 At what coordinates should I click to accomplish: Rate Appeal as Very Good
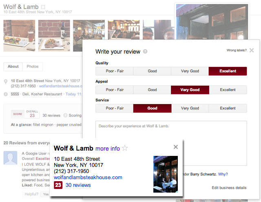190,90
